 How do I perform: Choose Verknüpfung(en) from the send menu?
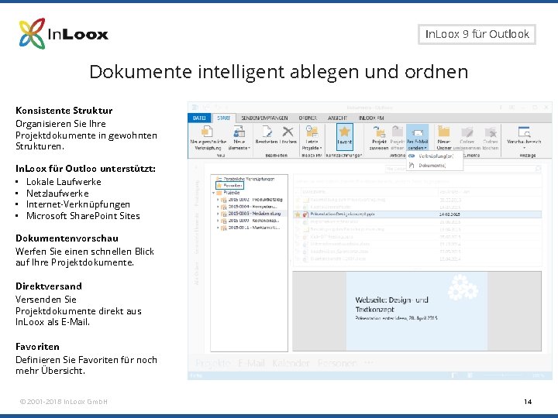[435, 156]
